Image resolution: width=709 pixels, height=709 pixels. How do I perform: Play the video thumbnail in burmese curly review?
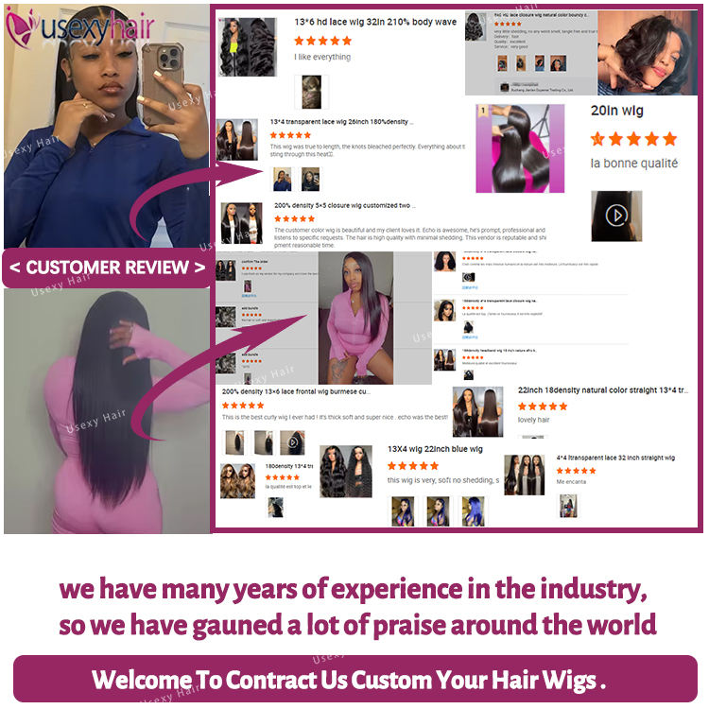pyautogui.click(x=292, y=442)
